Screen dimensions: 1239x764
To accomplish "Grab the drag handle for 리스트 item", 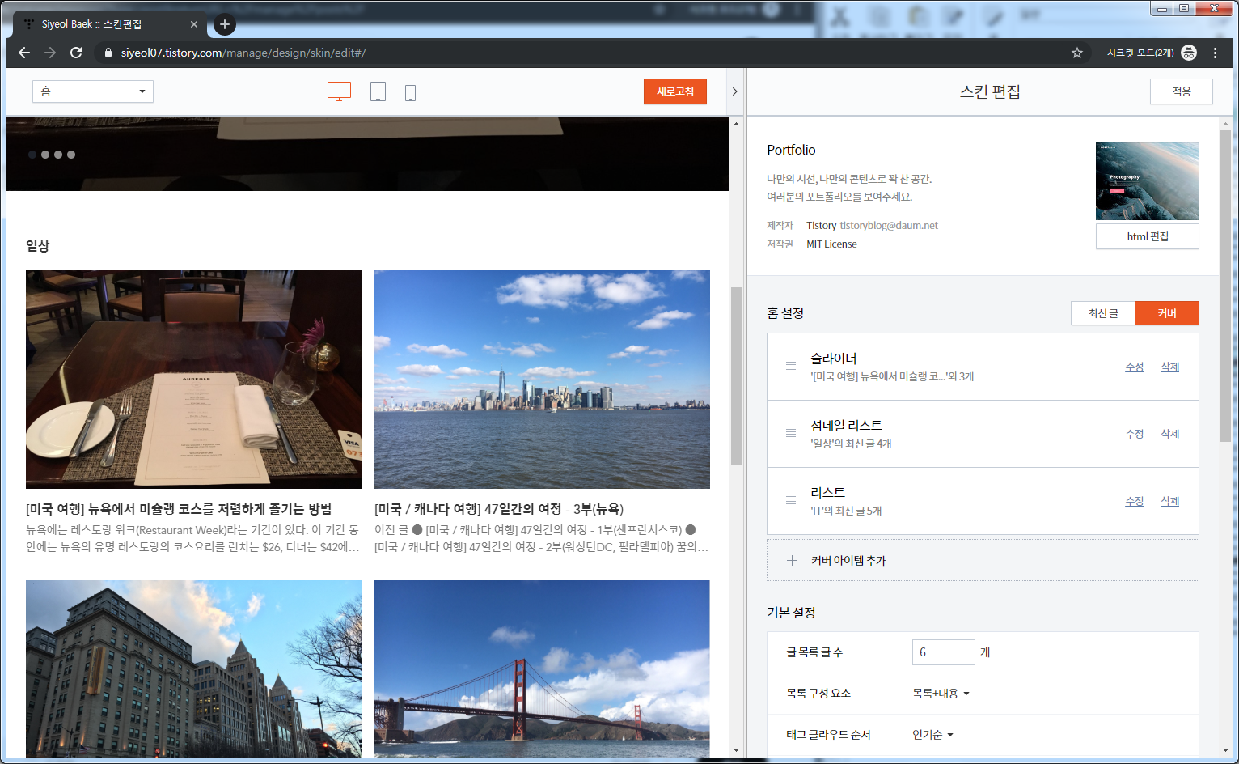I will click(791, 501).
